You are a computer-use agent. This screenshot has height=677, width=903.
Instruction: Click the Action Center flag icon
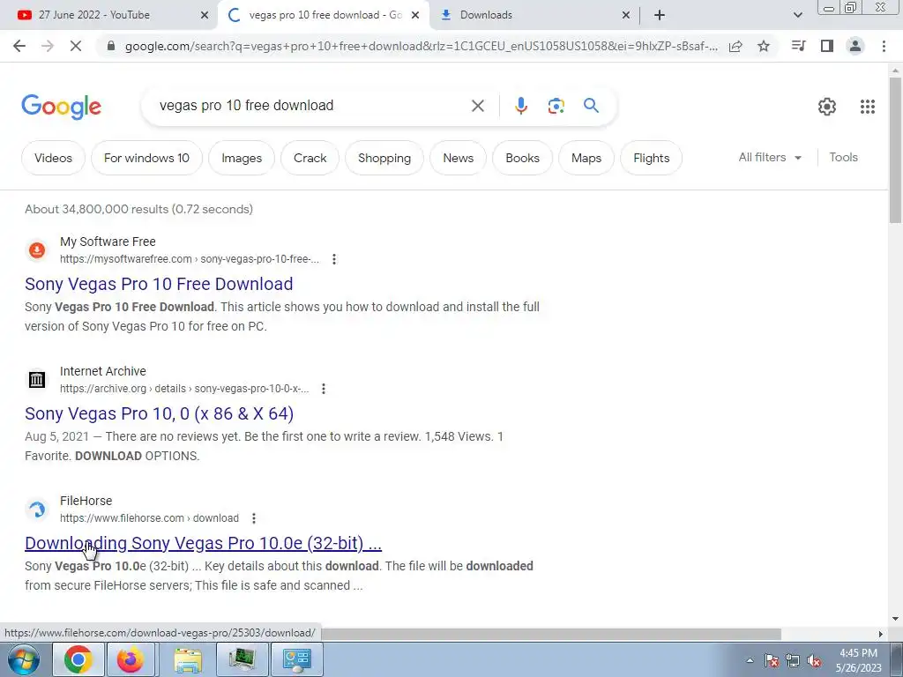(x=772, y=661)
